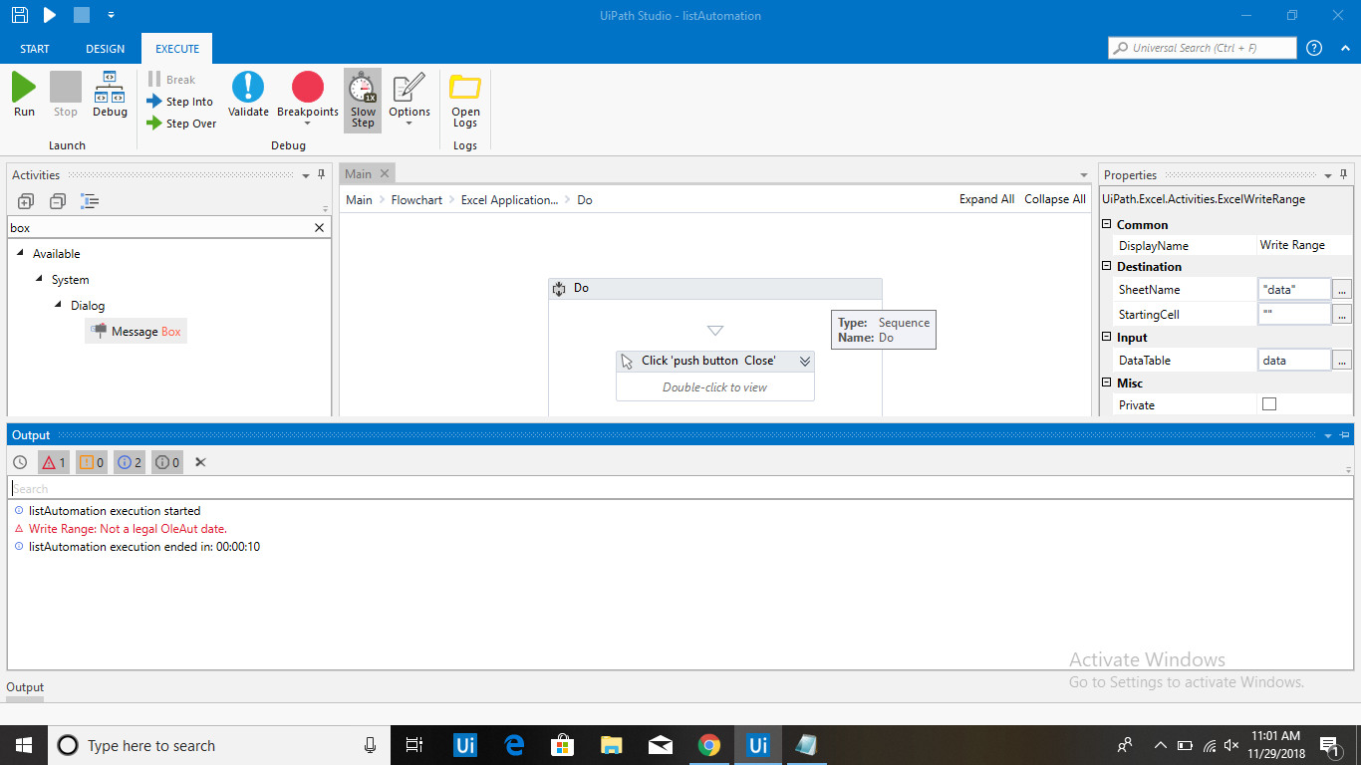Select the Write Range error message
The image size is (1361, 765).
coord(128,529)
